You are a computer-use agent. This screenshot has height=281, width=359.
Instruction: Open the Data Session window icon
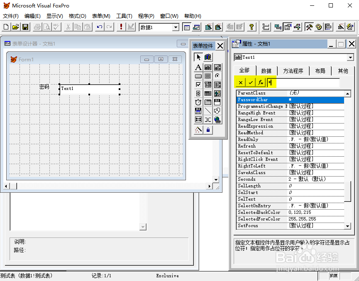click(x=196, y=27)
